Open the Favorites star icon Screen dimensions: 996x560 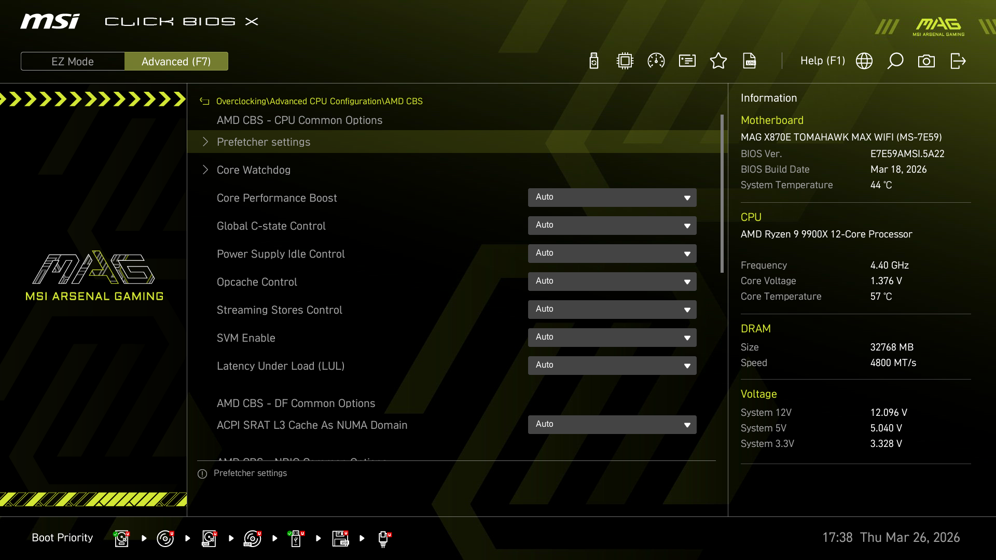(x=718, y=61)
